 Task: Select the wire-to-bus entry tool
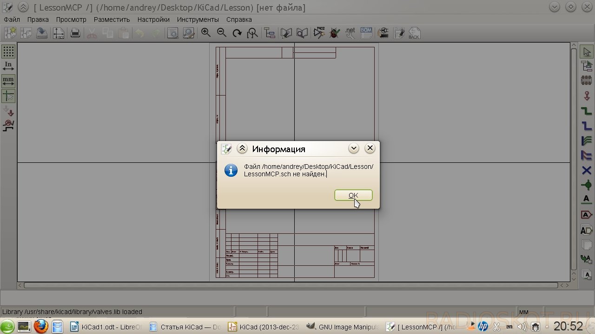tap(586, 141)
